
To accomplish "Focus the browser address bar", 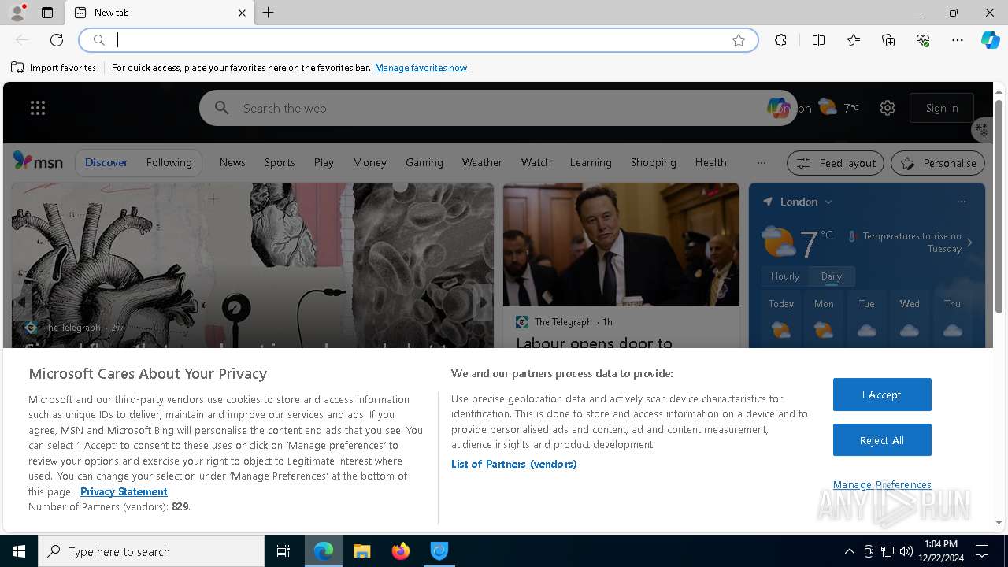I will coord(417,40).
